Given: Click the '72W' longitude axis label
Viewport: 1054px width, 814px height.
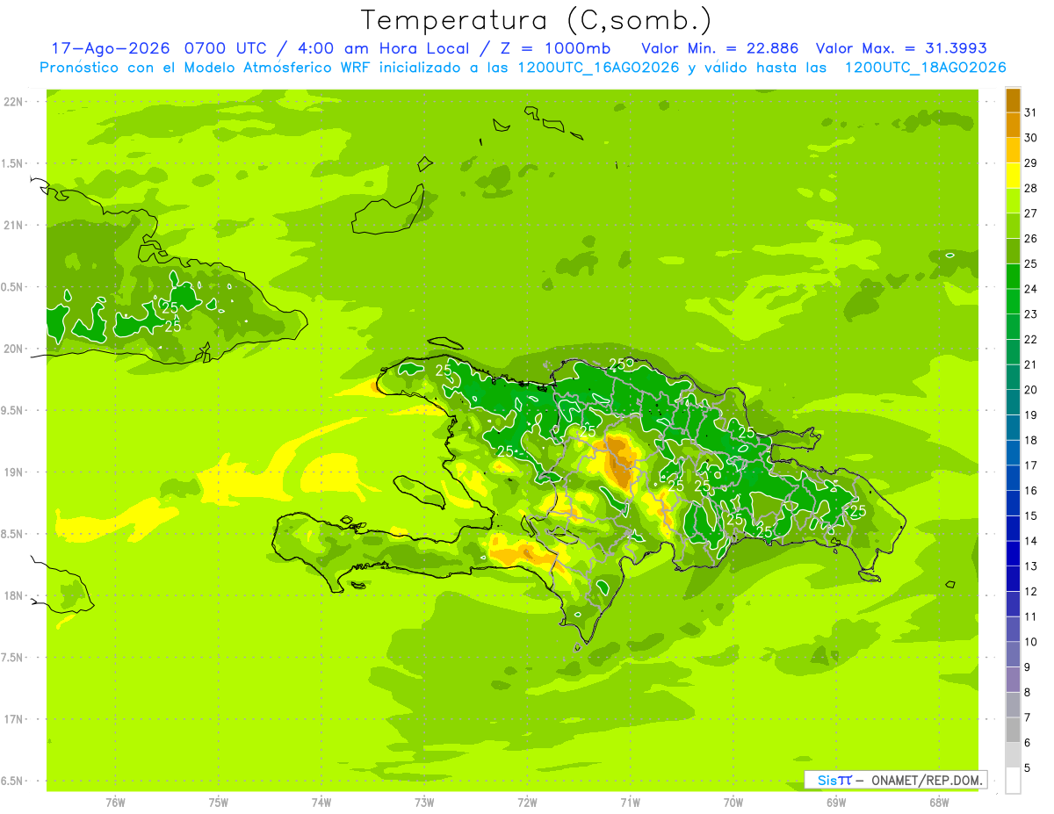Looking at the screenshot, I should pos(527,803).
